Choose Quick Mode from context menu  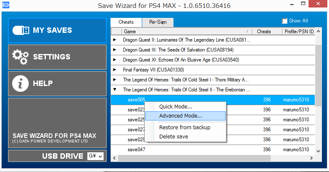pos(176,107)
